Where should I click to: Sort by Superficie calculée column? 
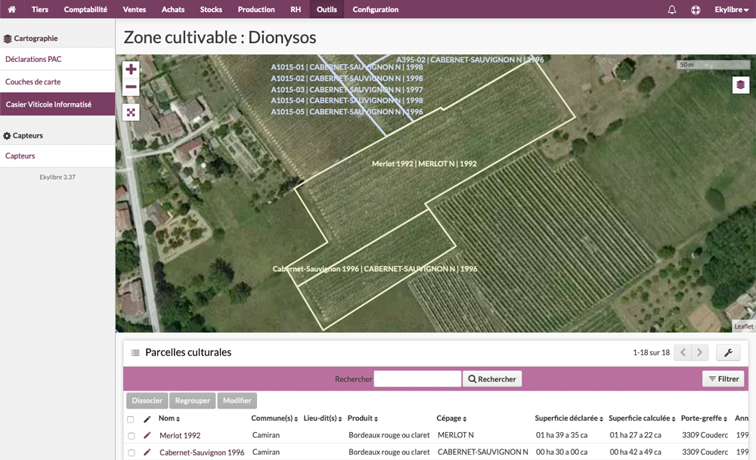click(x=642, y=418)
